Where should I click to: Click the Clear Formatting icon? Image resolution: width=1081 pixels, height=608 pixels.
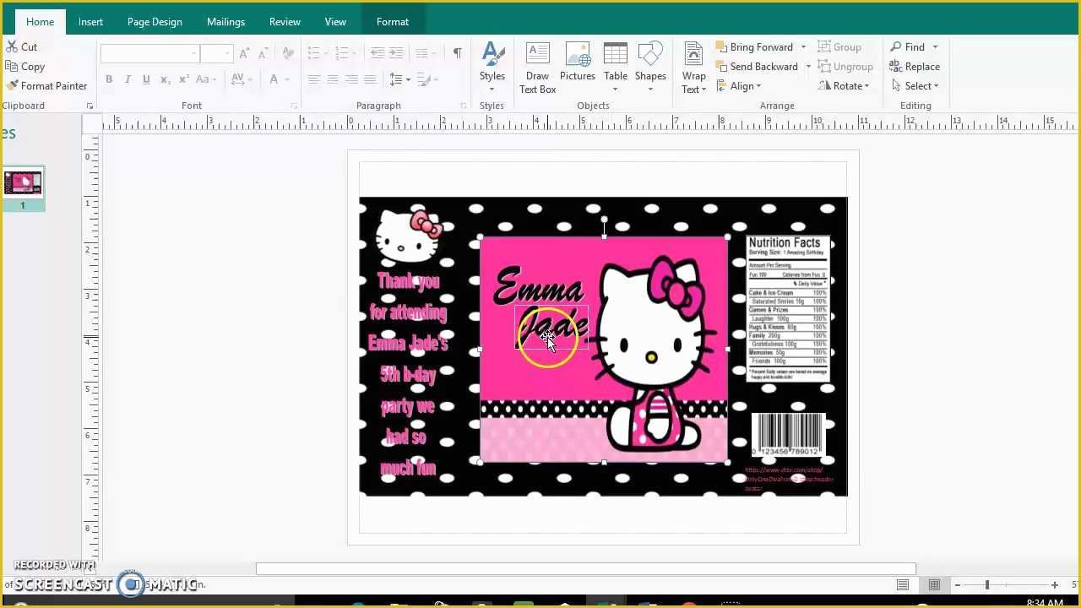[288, 53]
